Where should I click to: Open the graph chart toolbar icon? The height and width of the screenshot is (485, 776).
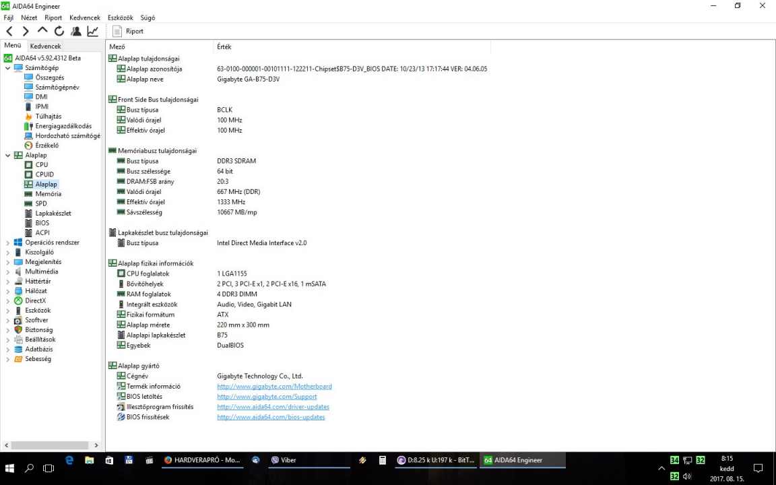coord(92,31)
